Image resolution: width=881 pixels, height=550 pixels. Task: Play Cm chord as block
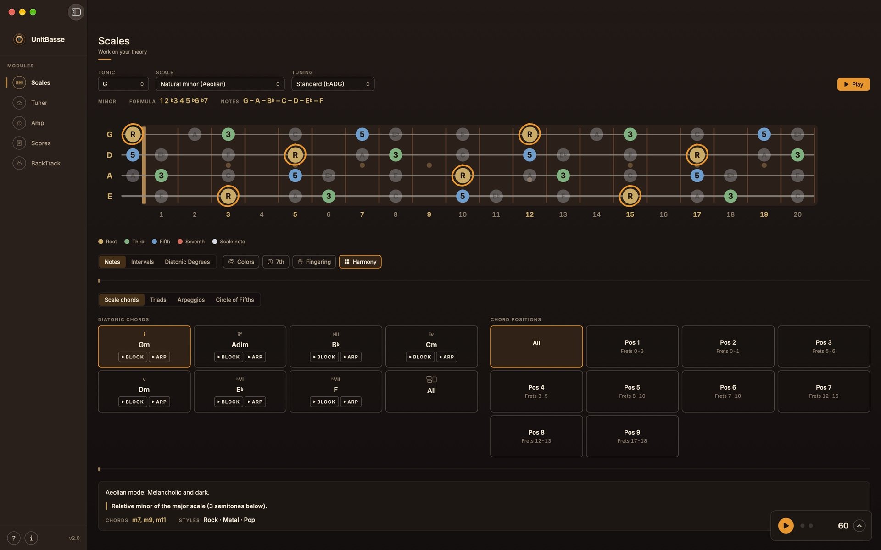pyautogui.click(x=420, y=357)
